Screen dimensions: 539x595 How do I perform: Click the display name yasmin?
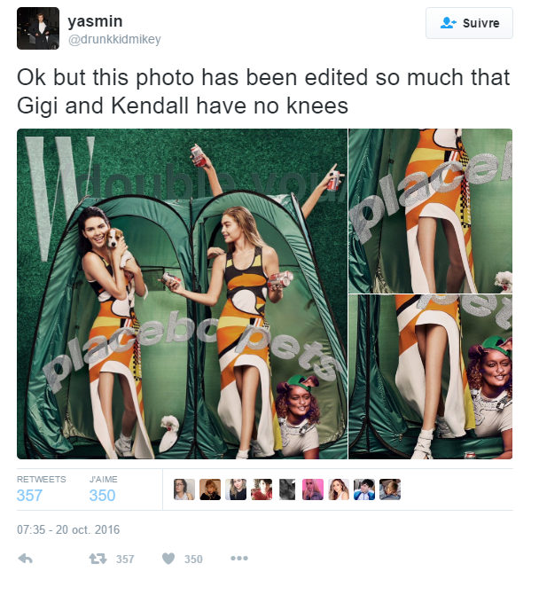pyautogui.click(x=95, y=20)
